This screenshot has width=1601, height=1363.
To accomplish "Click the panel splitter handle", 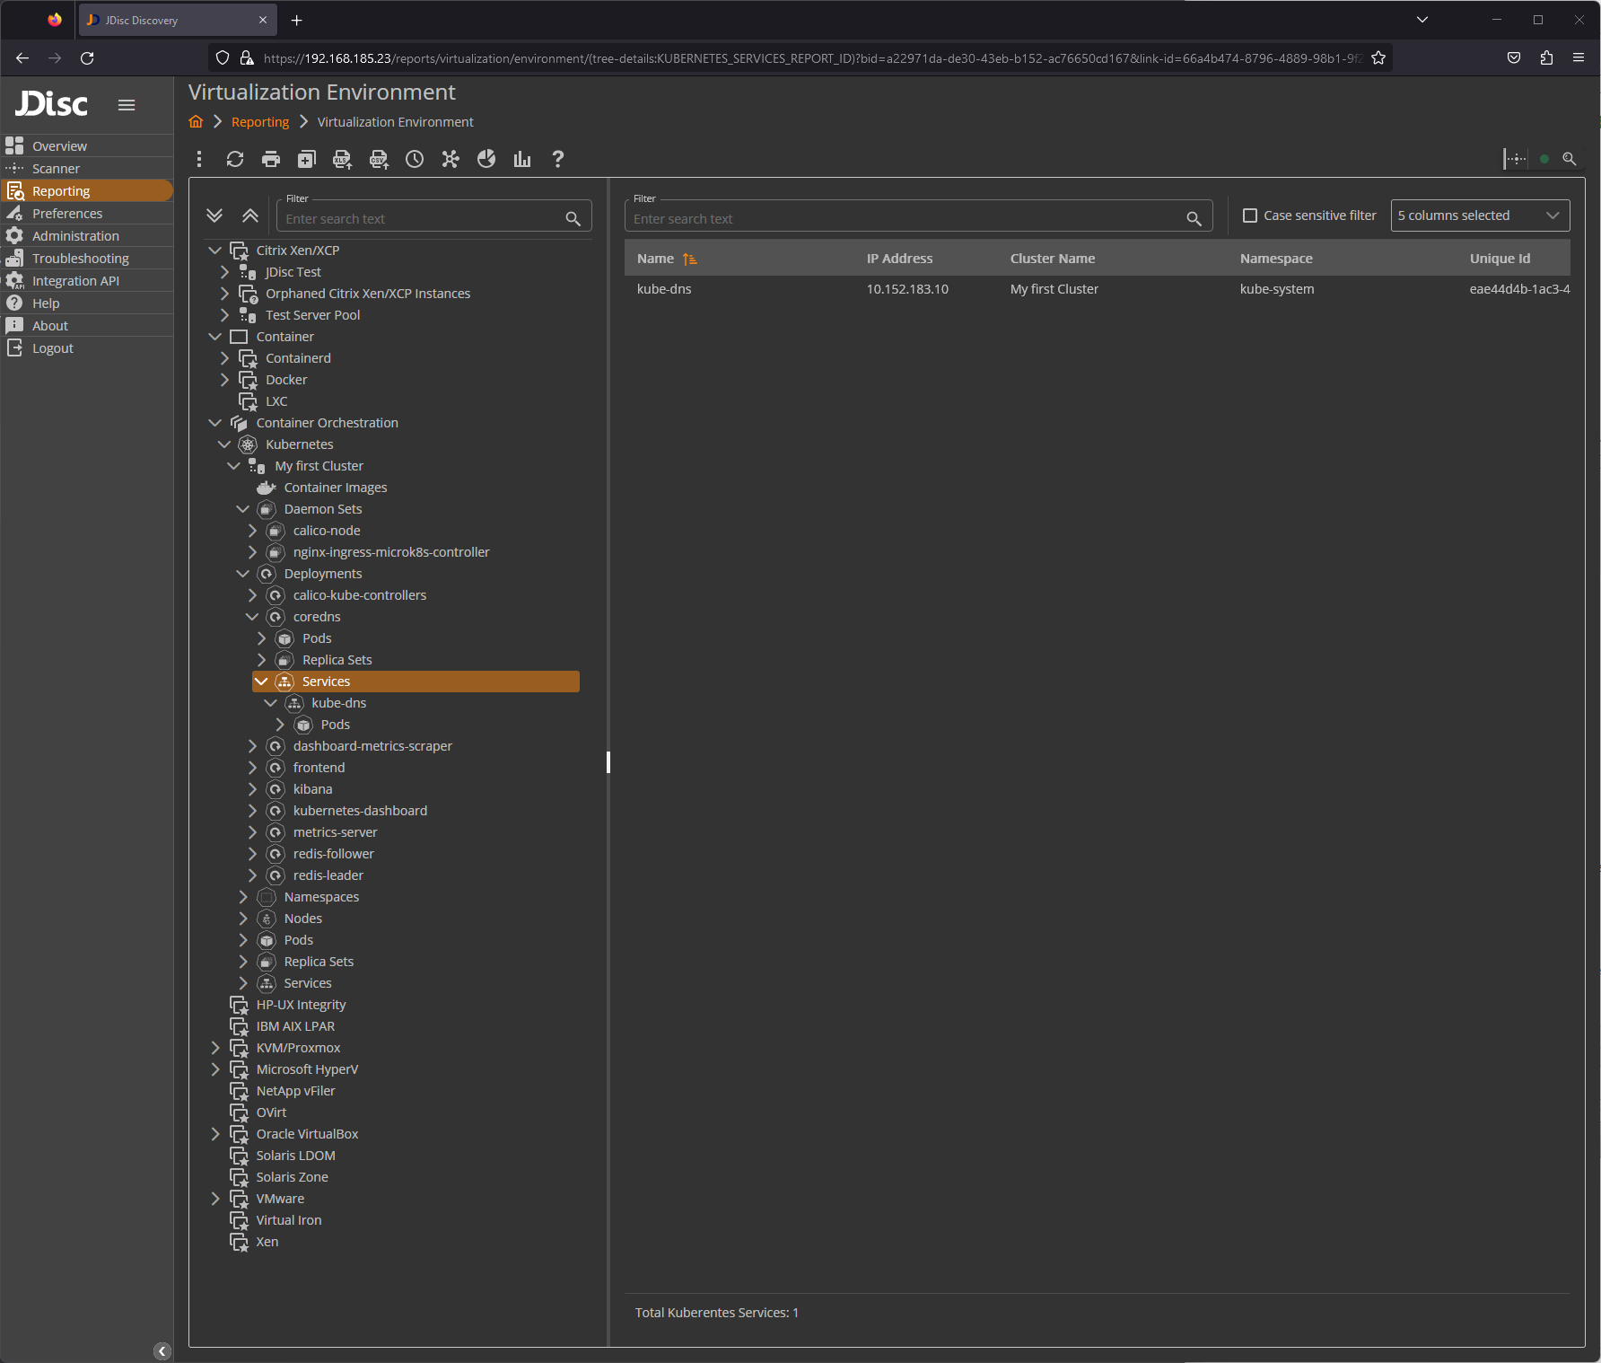I will 608,762.
